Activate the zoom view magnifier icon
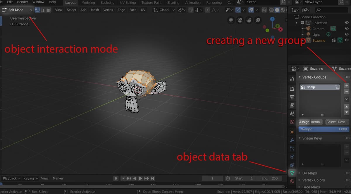The image size is (351, 194). 258,20
